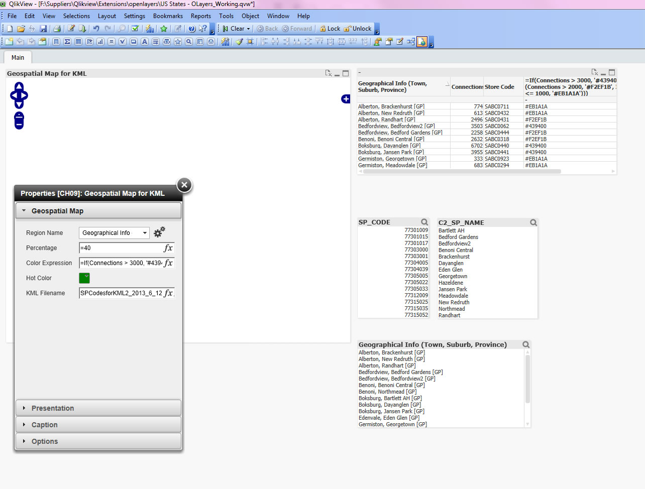The height and width of the screenshot is (489, 645).
Task: Open the Hot Color picker swatch
Action: point(84,278)
